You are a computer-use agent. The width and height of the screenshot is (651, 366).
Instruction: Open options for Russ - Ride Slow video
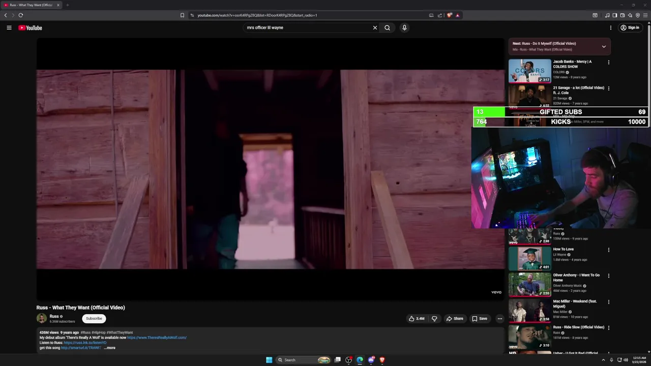[609, 328]
